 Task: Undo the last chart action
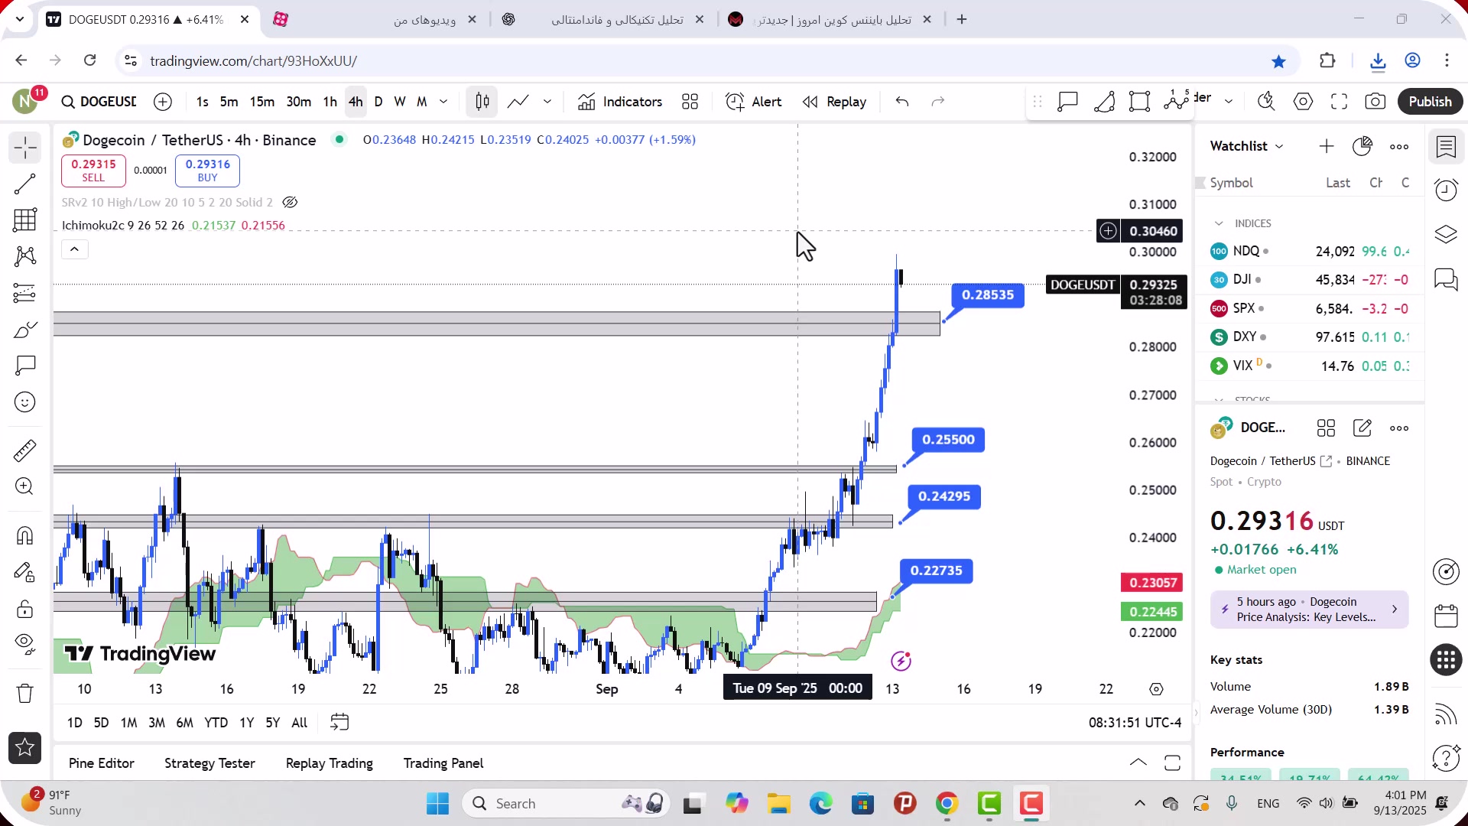pos(902,102)
